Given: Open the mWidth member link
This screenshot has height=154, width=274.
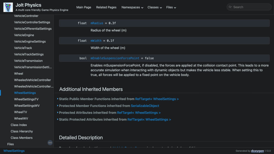Looking at the screenshot, I should point(96,41).
